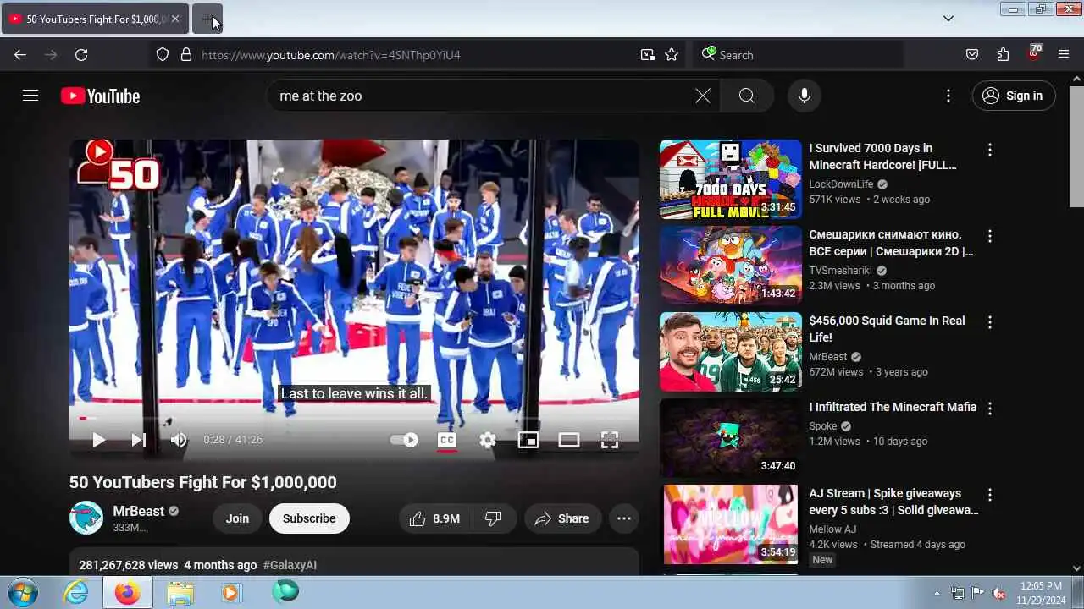Launch Internet Explorer from the taskbar
This screenshot has height=609, width=1084.
tap(76, 592)
